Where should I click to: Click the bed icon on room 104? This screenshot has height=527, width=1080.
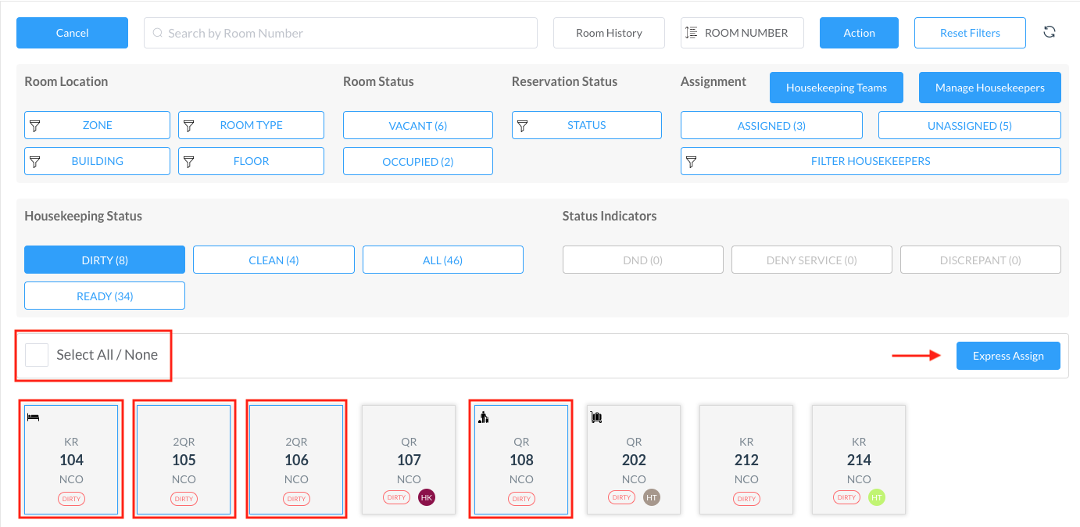point(33,418)
